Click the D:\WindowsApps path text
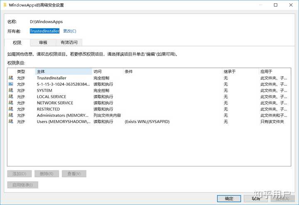This screenshot has height=205, width=299. click(47, 22)
